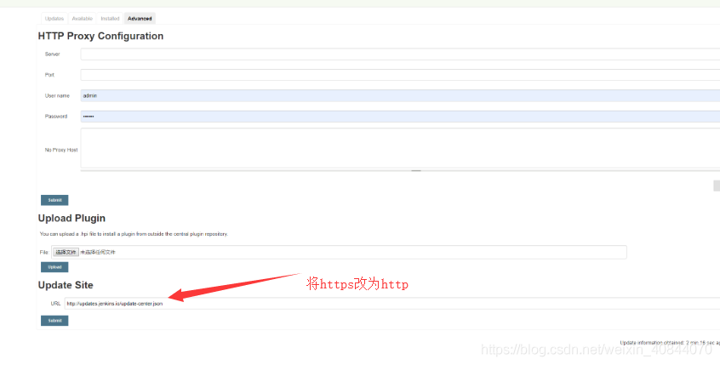Click the Upload Plugin heading

point(71,219)
